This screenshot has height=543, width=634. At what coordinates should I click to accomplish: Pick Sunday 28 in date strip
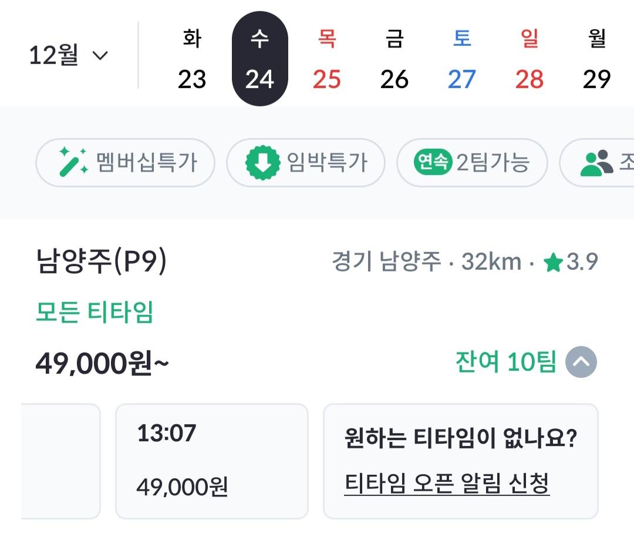click(x=530, y=59)
